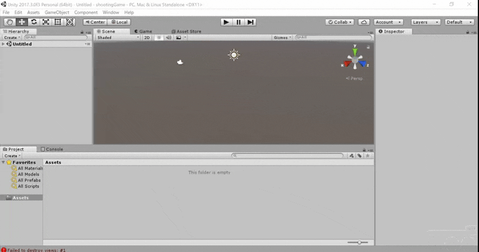Open the Help menu
Screen dimensions: 479x252
point(129,13)
